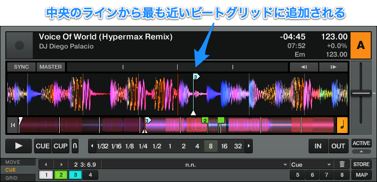Go to the previous cue point arrow
Viewport: 377px width, 182px height.
coord(46,165)
